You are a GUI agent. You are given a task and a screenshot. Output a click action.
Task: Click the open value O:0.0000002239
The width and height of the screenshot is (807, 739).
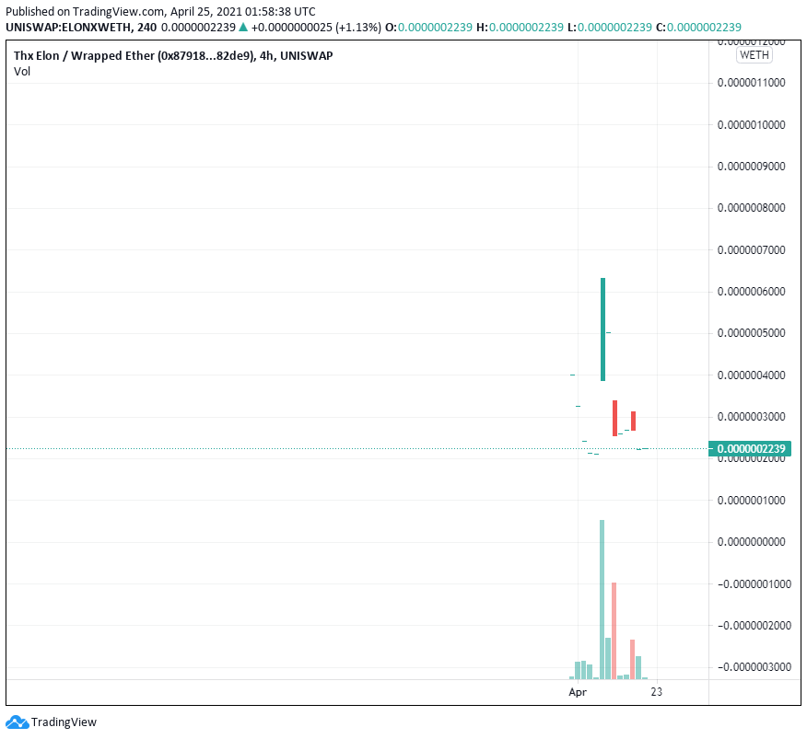(x=428, y=28)
